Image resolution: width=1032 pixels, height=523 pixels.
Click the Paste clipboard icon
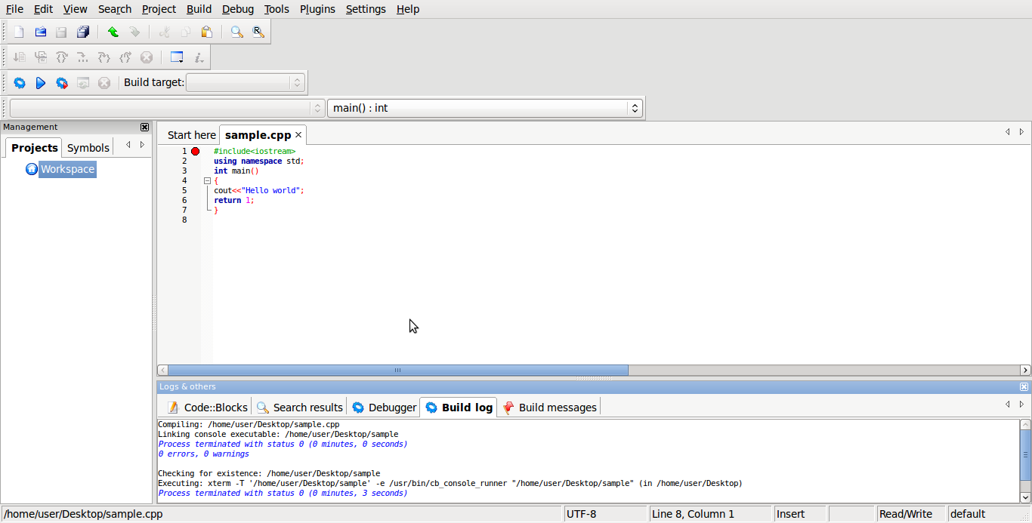[x=207, y=32]
